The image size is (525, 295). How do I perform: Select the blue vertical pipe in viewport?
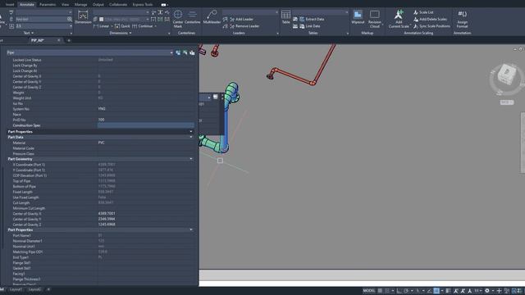pyautogui.click(x=226, y=129)
